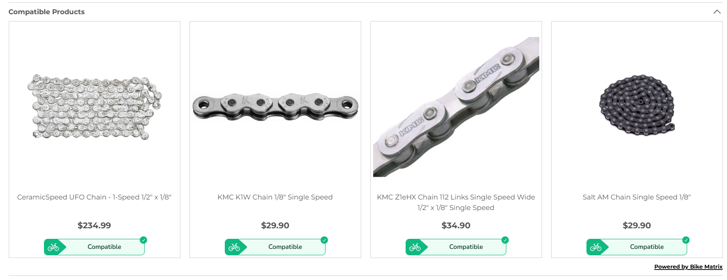The width and height of the screenshot is (727, 280).
Task: Click bike icon on Salt AM Chain badge
Action: 596,247
